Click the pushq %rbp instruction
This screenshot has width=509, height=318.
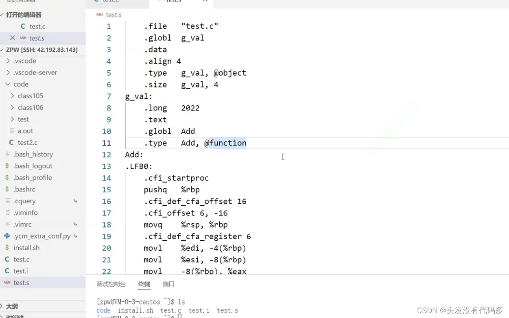pyautogui.click(x=172, y=189)
